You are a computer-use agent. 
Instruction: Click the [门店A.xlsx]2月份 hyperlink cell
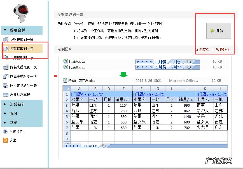coord(149,94)
